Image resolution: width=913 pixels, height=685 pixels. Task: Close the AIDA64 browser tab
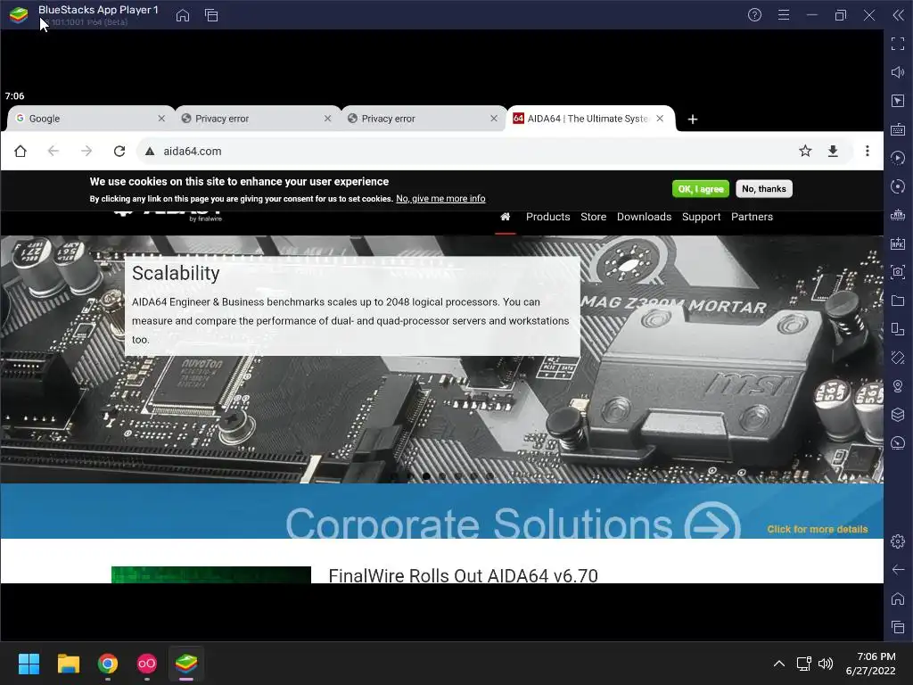point(660,119)
